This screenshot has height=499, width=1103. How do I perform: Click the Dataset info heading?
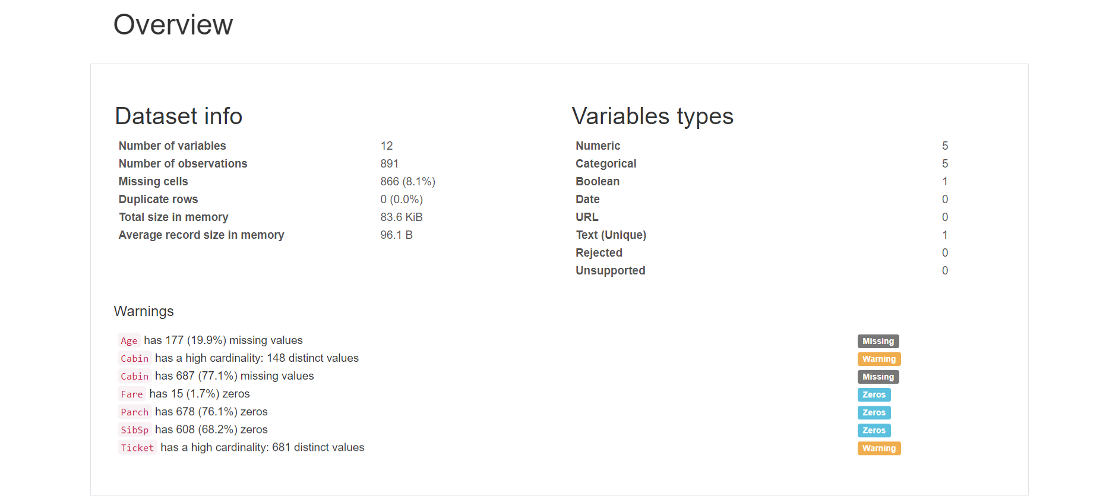pos(179,116)
